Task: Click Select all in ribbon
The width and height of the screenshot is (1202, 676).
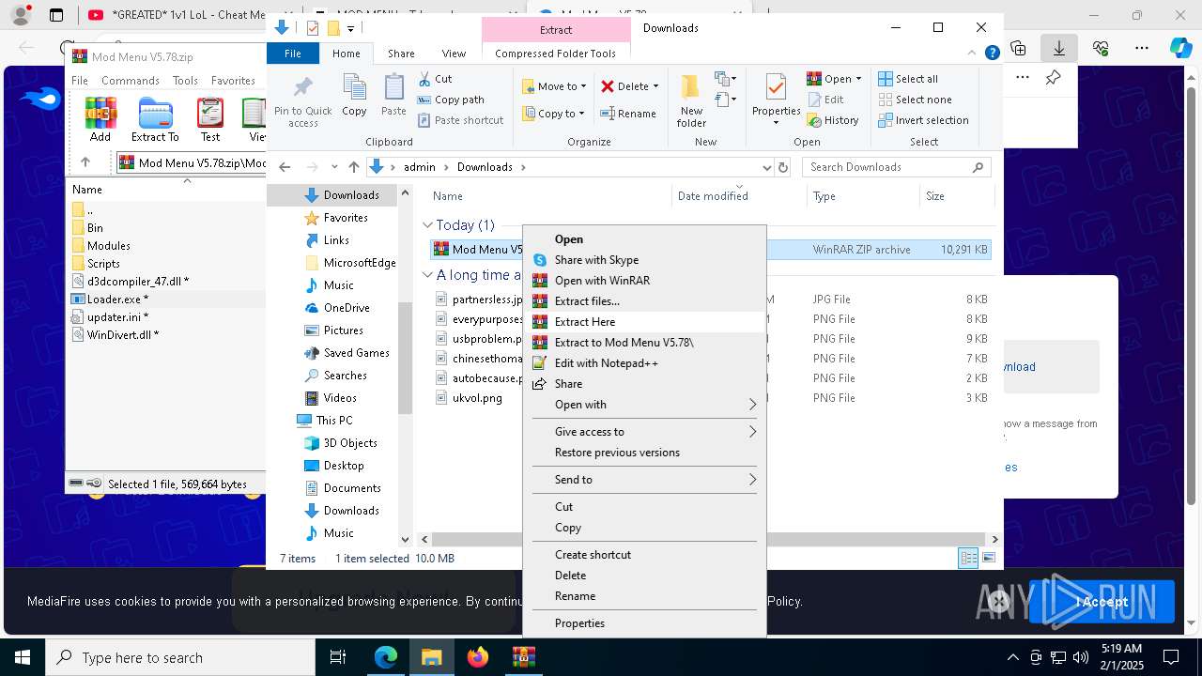Action: click(x=908, y=79)
